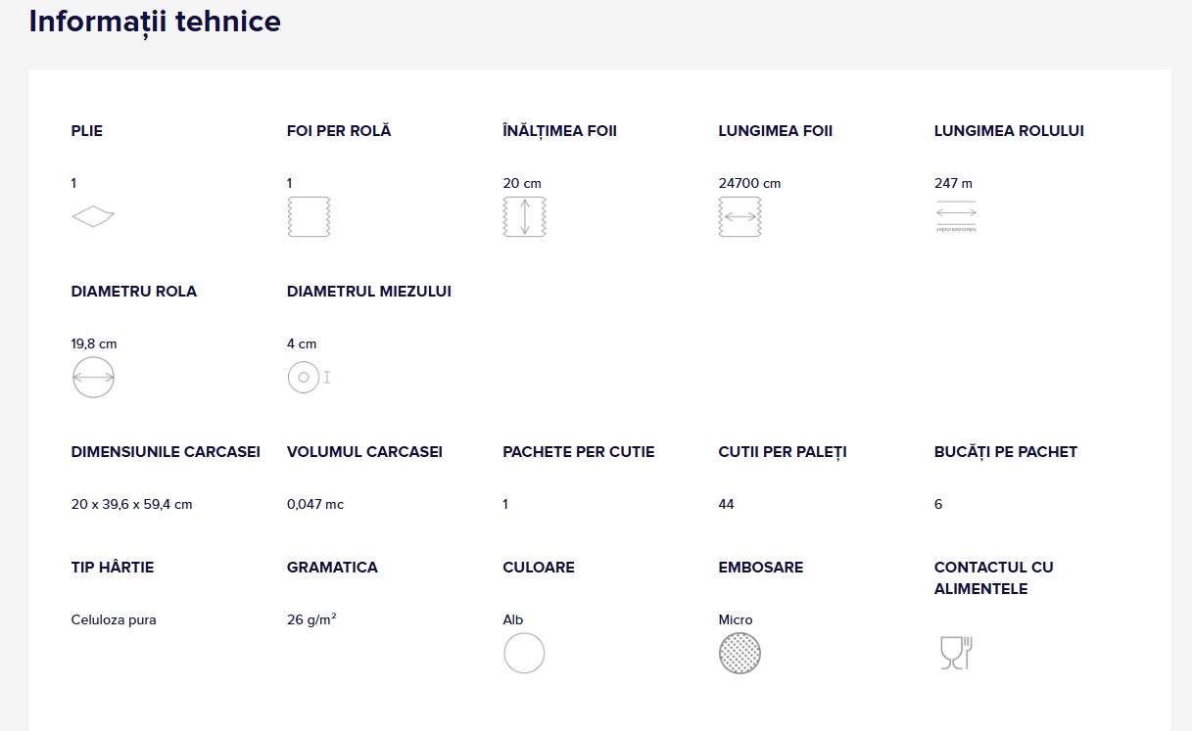1192x731 pixels.
Task: Click the roll length ruler icon
Action: [956, 216]
